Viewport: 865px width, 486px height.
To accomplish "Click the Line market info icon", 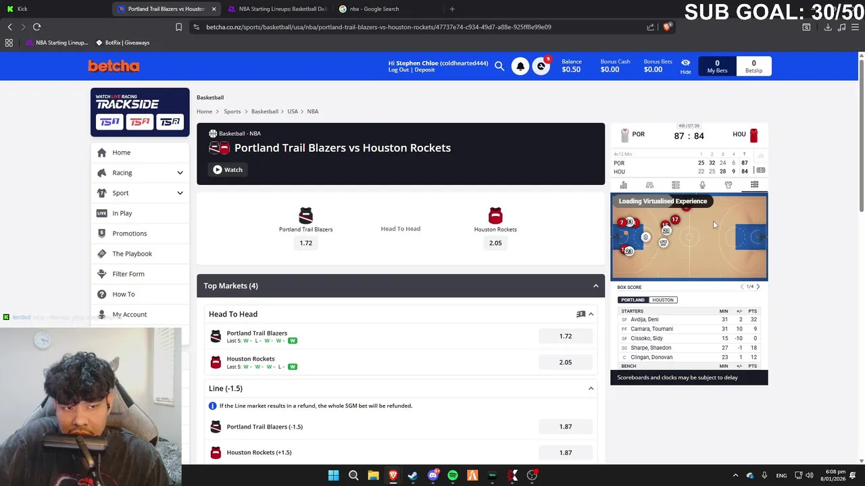I will click(x=212, y=406).
